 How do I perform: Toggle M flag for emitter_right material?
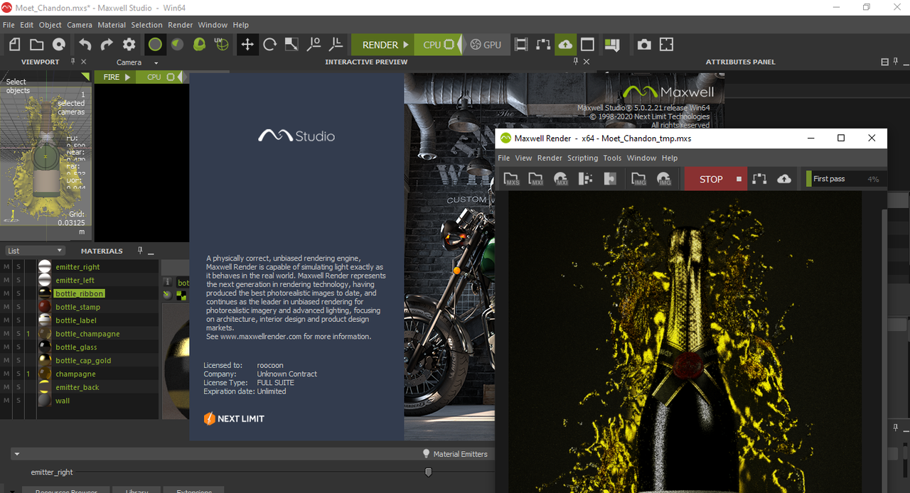pos(6,267)
